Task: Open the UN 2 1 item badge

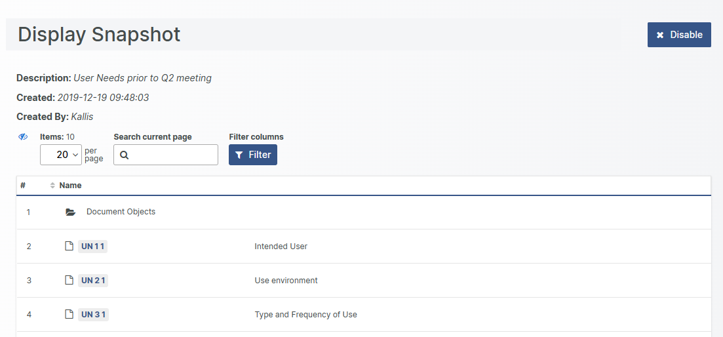Action: point(92,281)
